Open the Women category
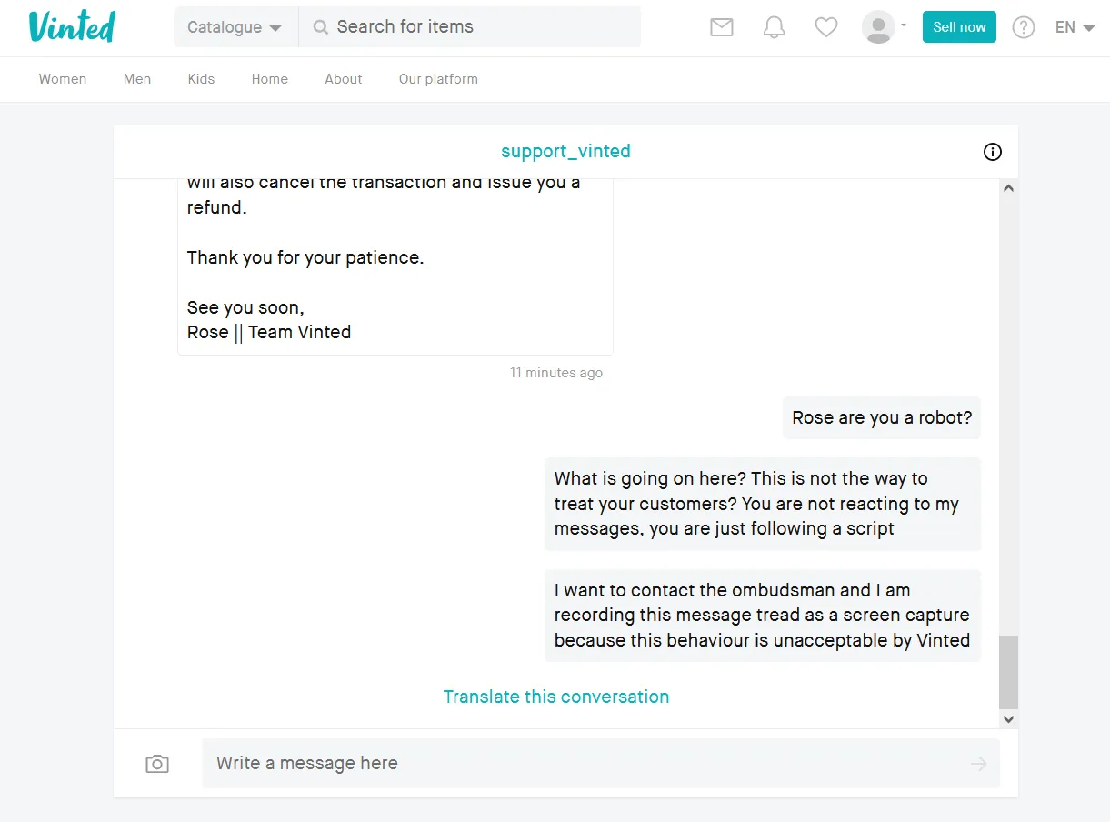The image size is (1110, 822). (x=63, y=79)
